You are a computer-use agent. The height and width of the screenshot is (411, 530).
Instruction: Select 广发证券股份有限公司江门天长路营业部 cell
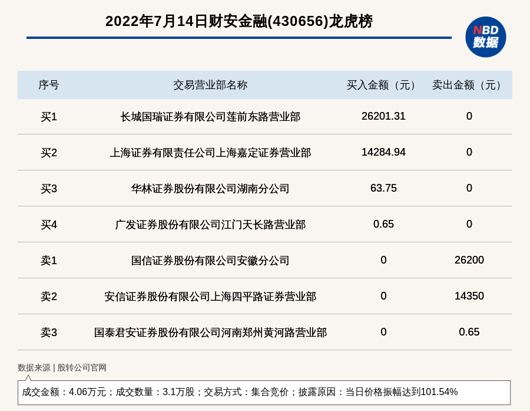[x=210, y=225]
